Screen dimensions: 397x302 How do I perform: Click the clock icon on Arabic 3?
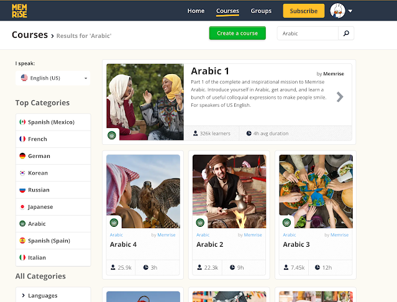pos(317,267)
